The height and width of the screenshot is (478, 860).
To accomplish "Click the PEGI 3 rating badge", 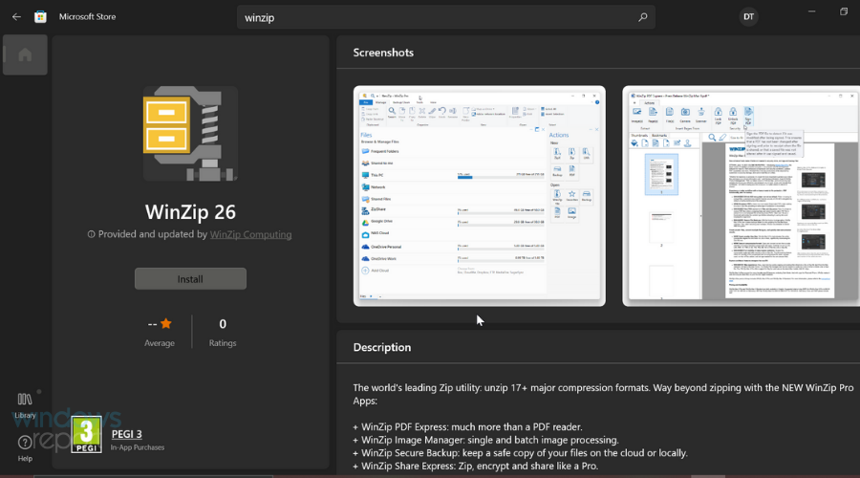I will 87,434.
